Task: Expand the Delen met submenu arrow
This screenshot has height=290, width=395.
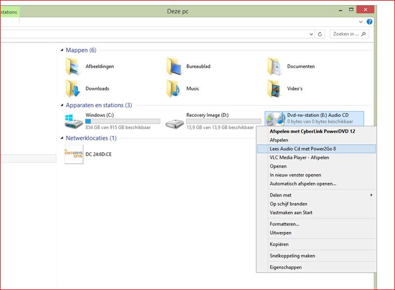Action: pos(371,195)
